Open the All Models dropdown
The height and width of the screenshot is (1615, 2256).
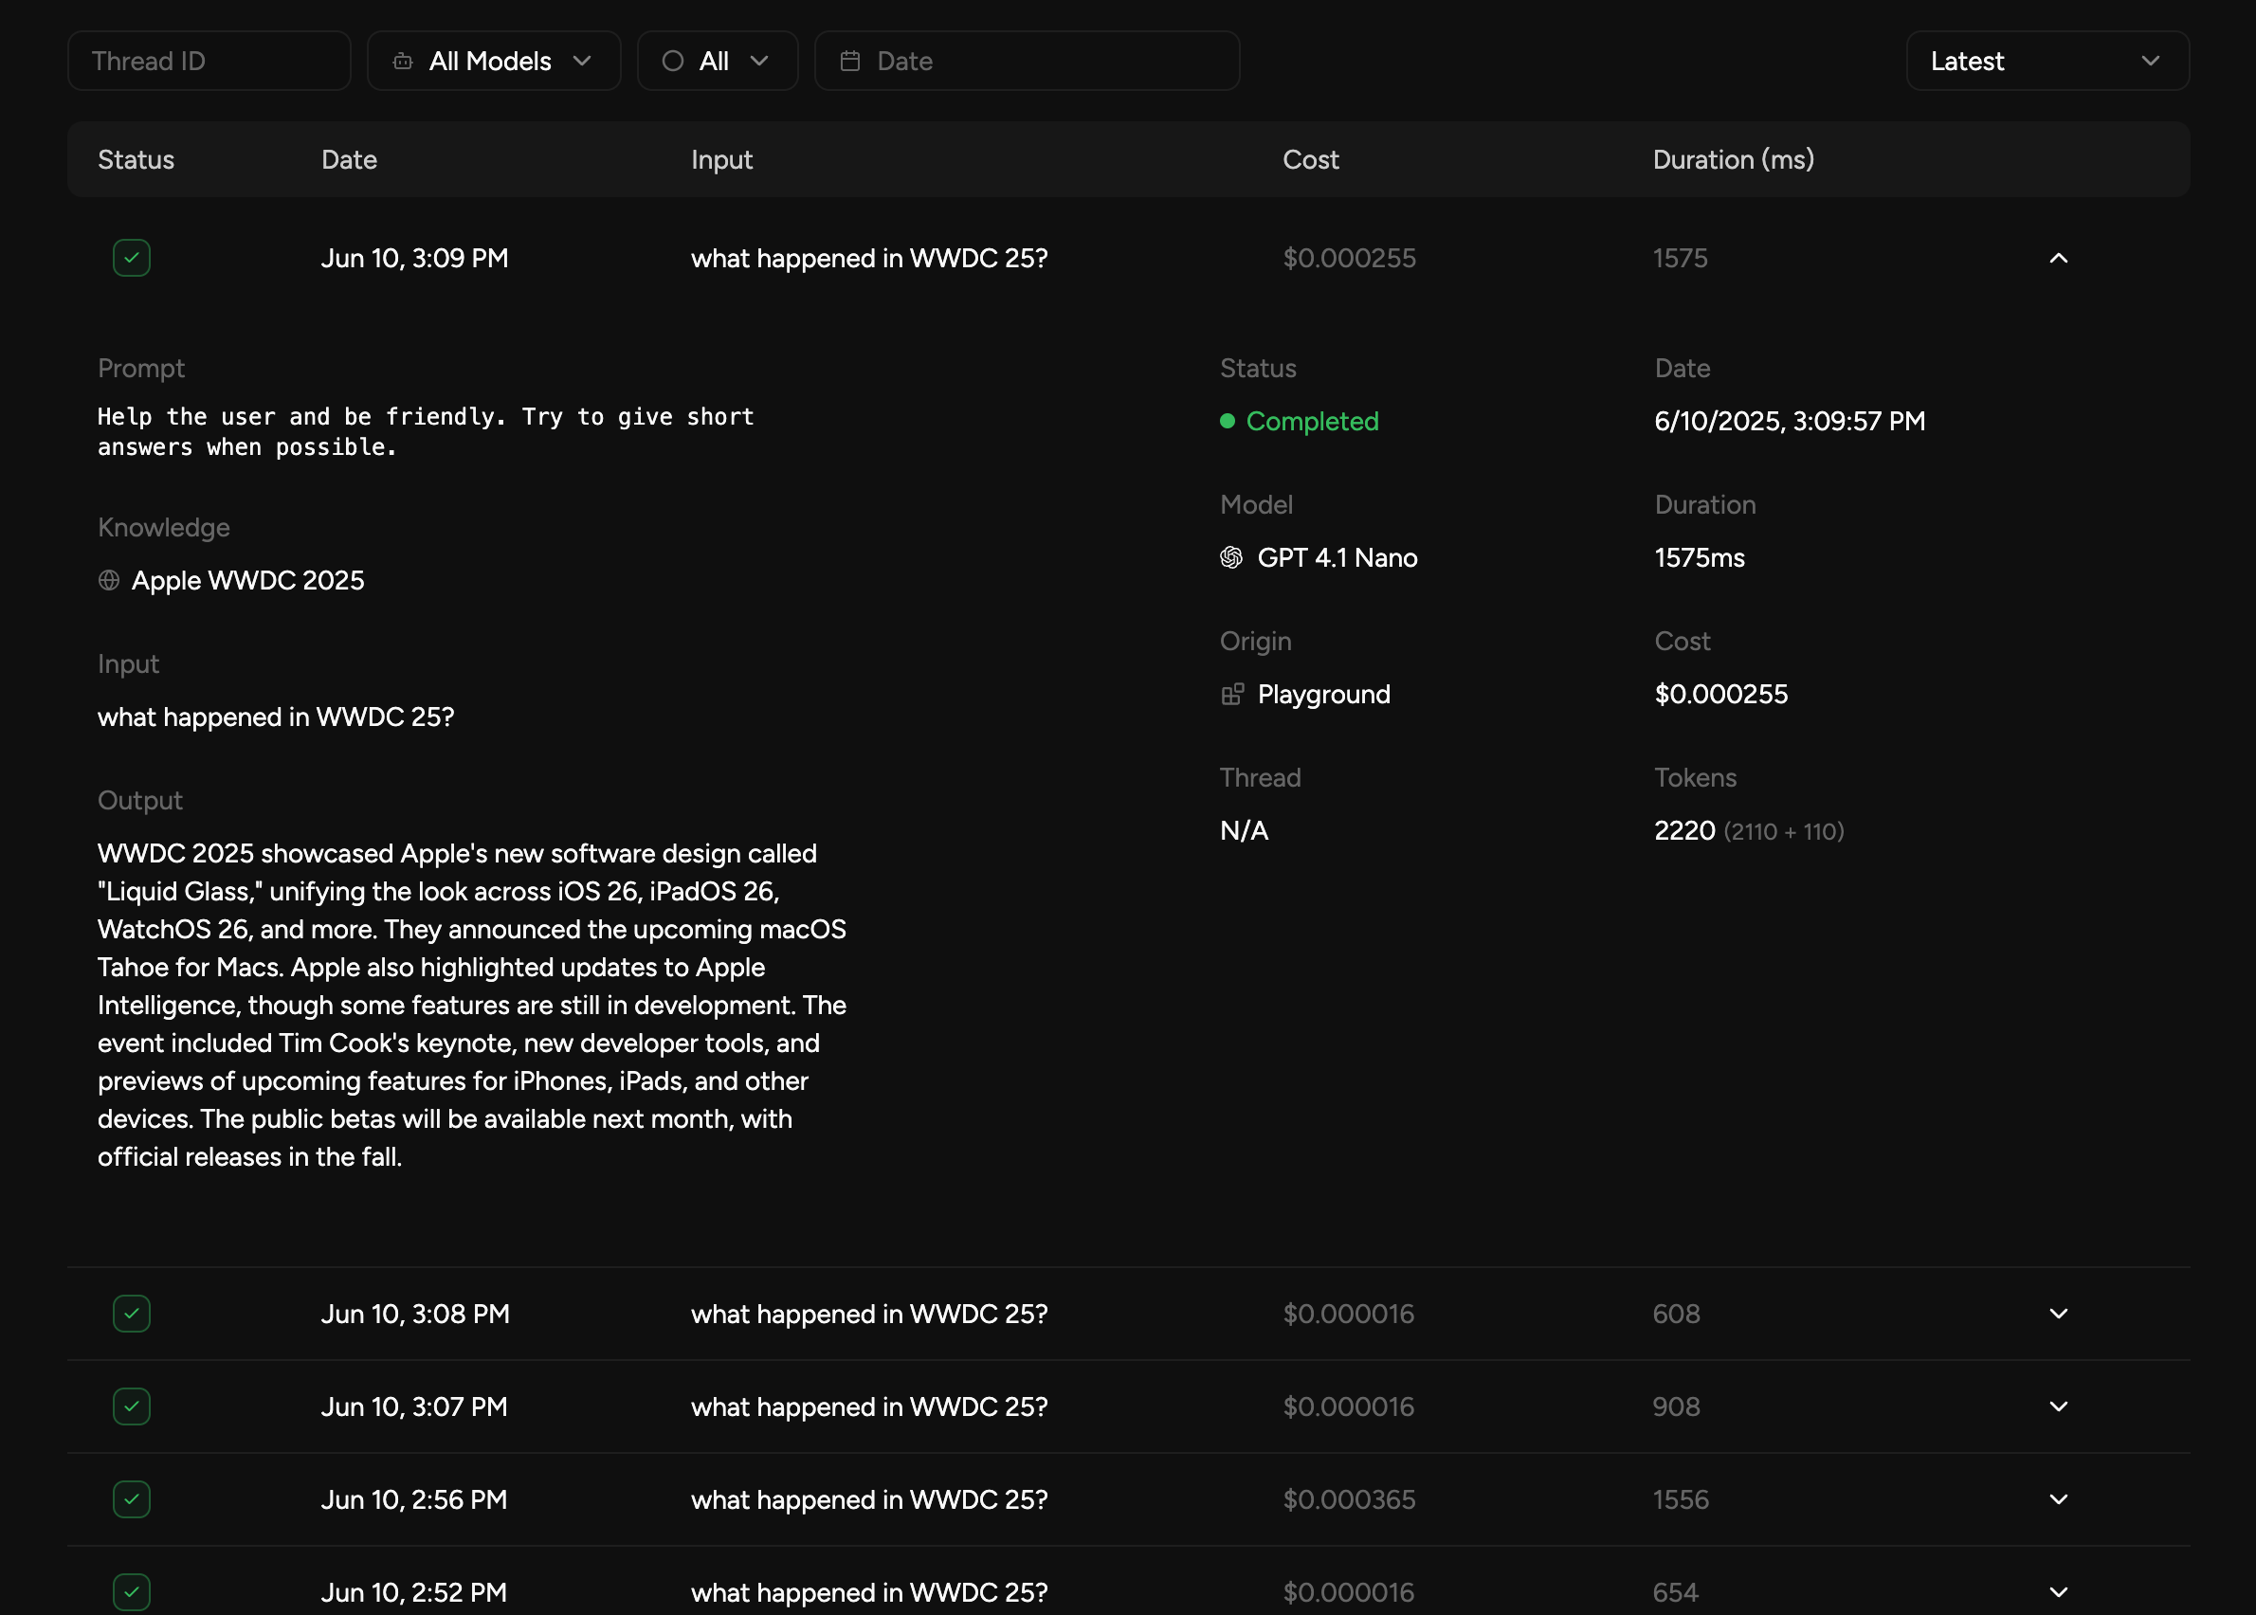click(x=493, y=62)
